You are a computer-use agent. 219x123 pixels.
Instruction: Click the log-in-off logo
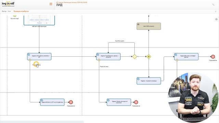[8, 4]
